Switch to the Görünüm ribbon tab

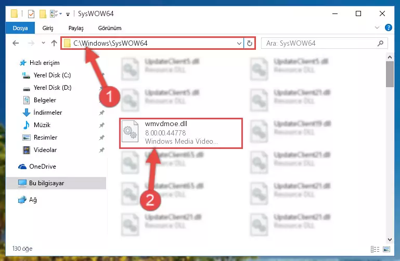[110, 28]
